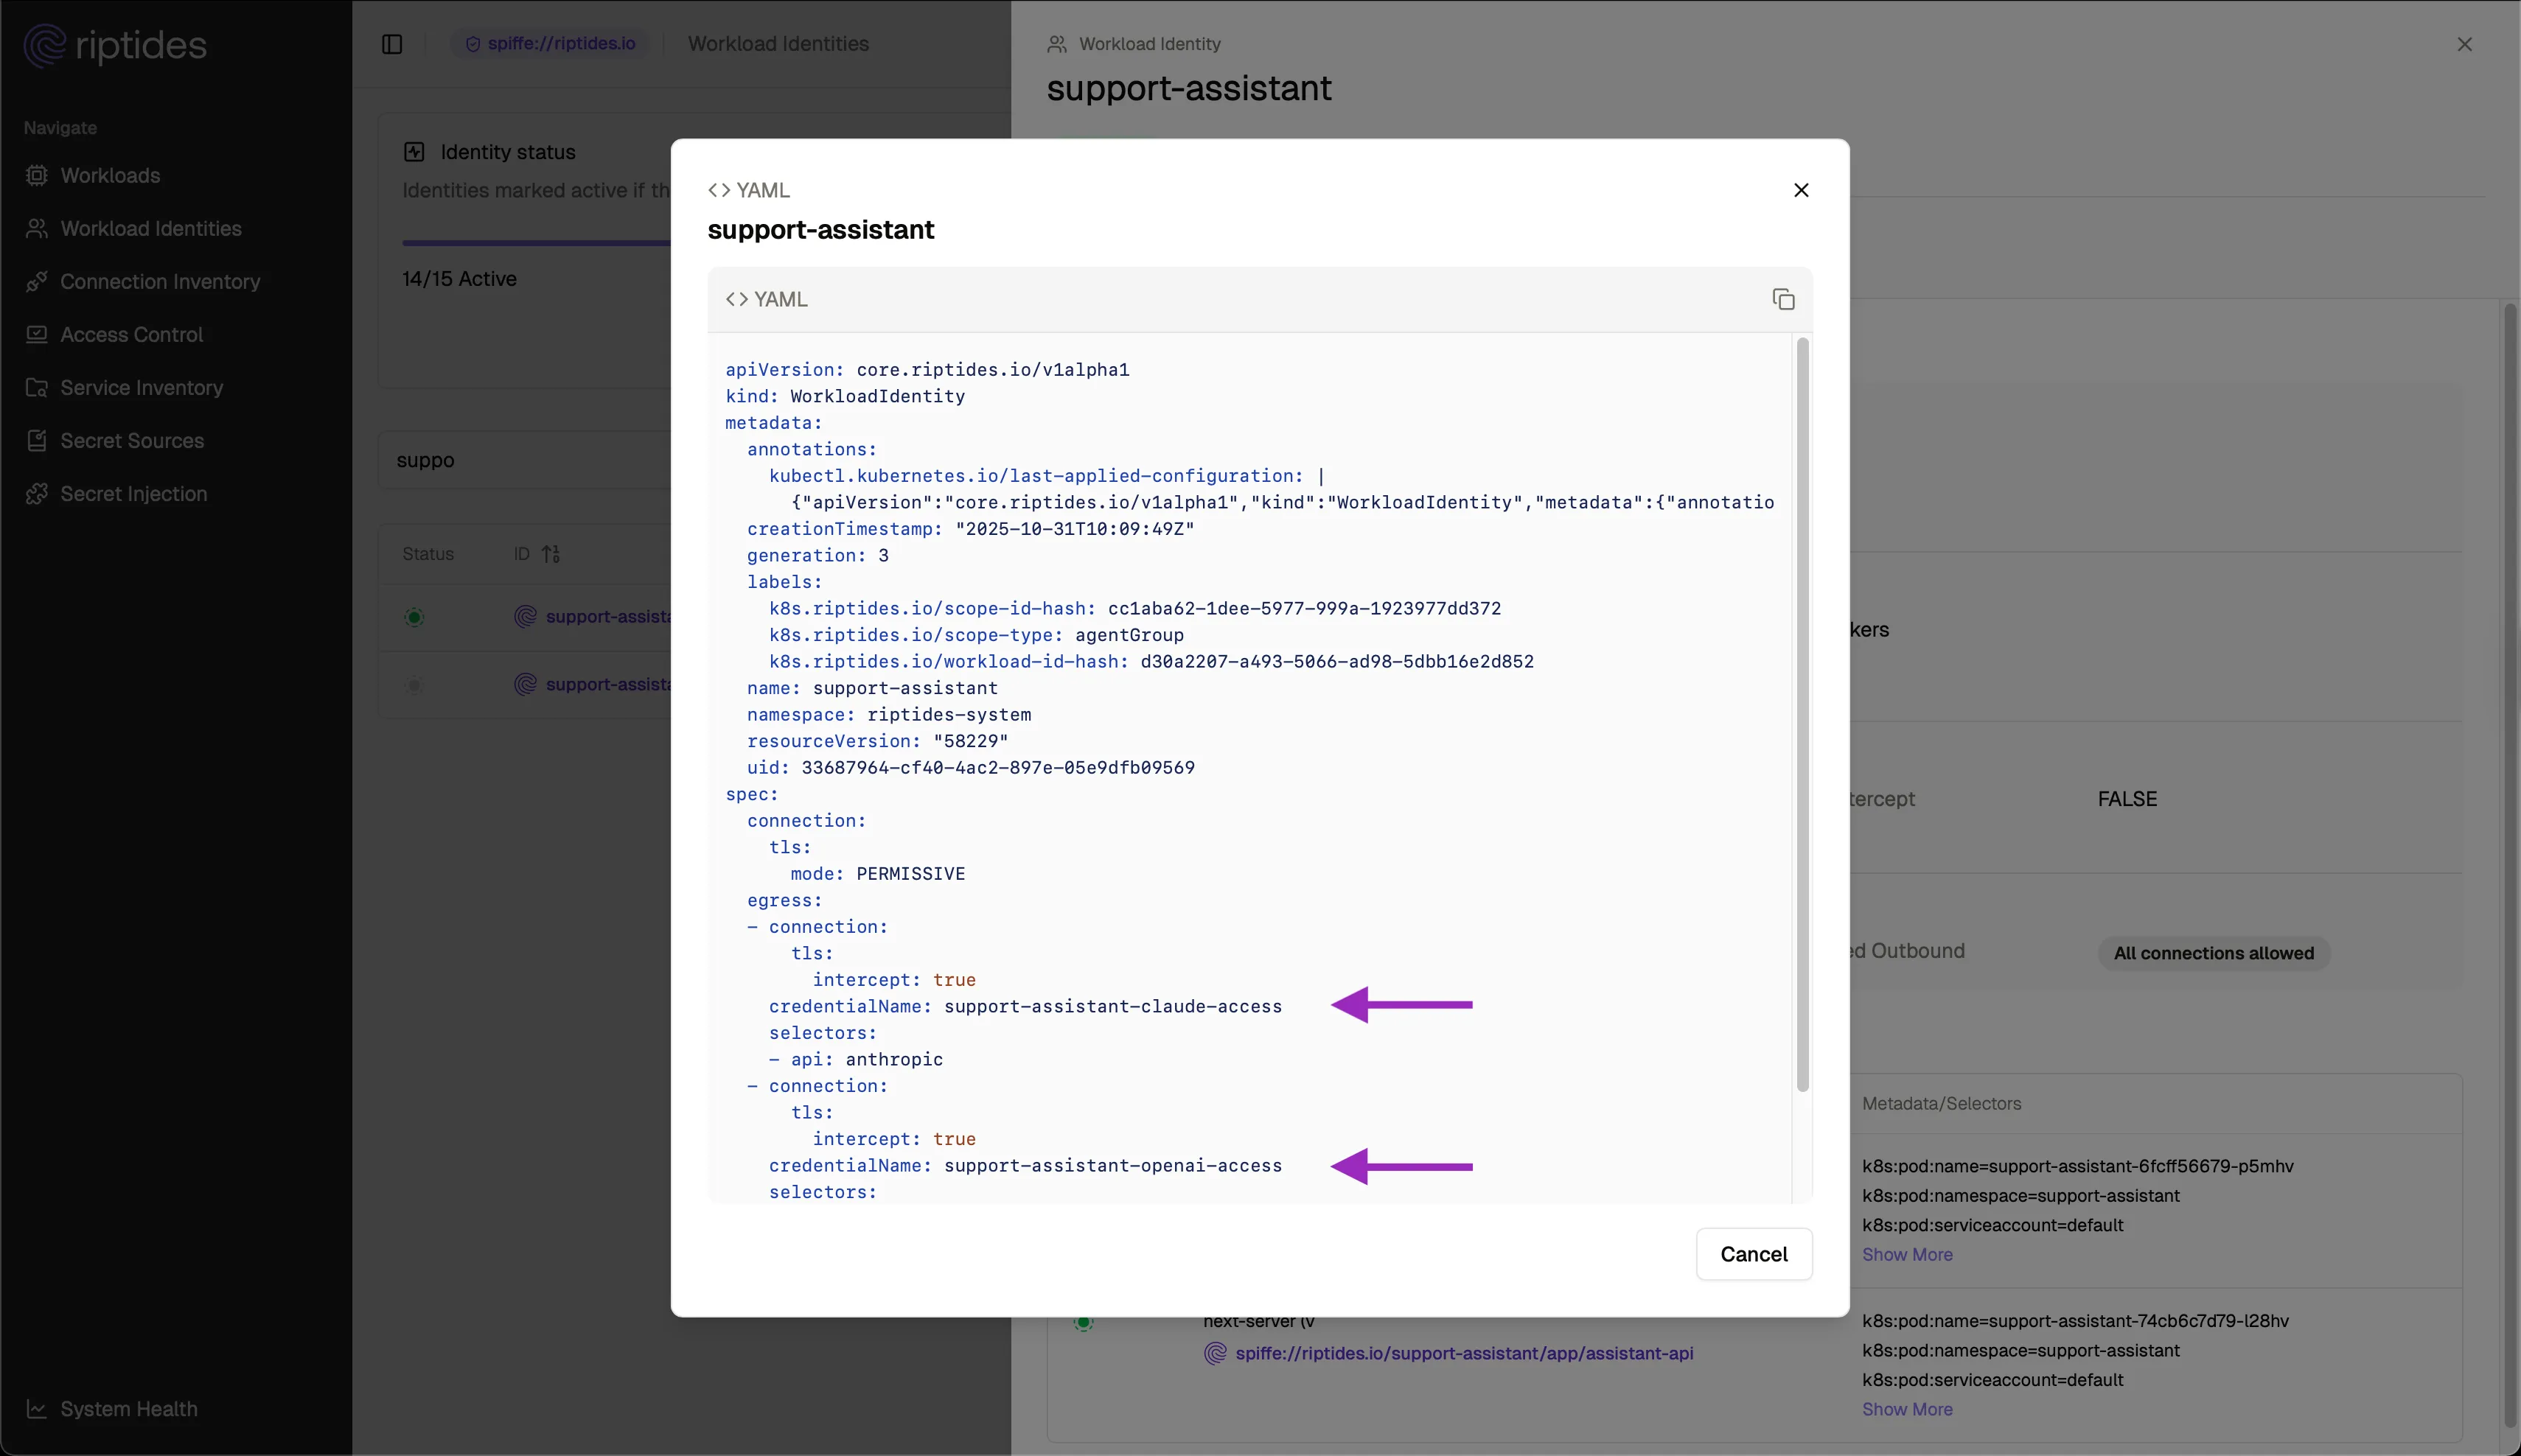2521x1456 pixels.
Task: Sort the ID column with the sort icon
Action: (x=551, y=553)
